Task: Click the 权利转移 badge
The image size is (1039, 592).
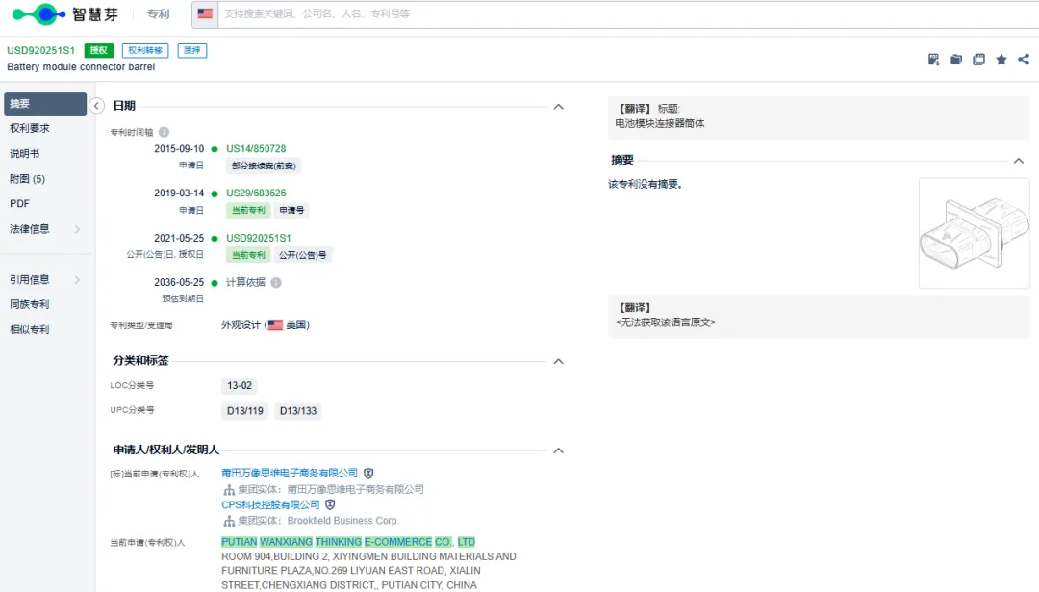Action: coord(145,50)
